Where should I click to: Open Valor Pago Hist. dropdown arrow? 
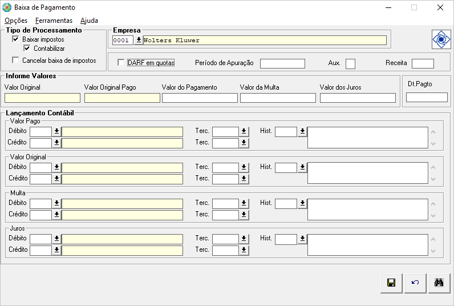click(x=302, y=131)
